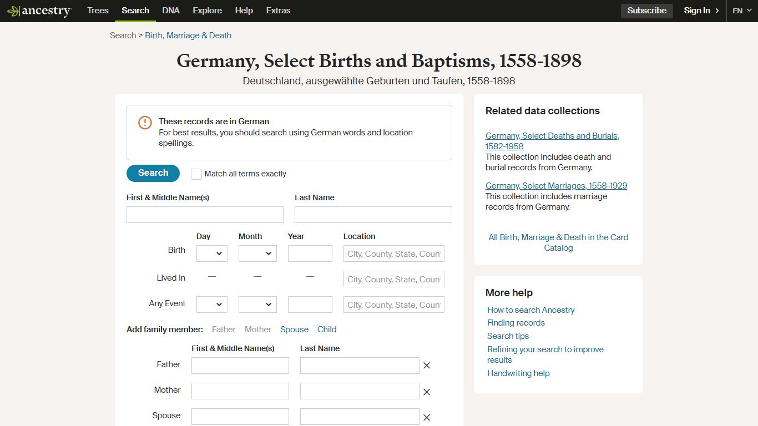Open the Explore menu
Image resolution: width=758 pixels, height=426 pixels.
coord(207,11)
